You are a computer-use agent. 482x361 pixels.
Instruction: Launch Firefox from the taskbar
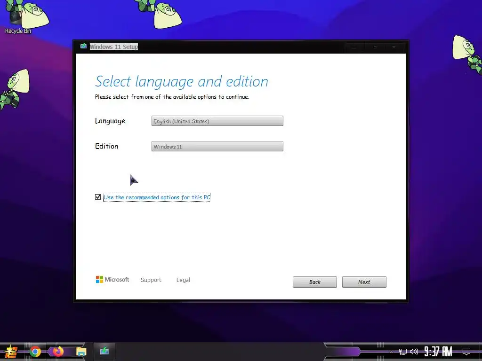(58, 351)
